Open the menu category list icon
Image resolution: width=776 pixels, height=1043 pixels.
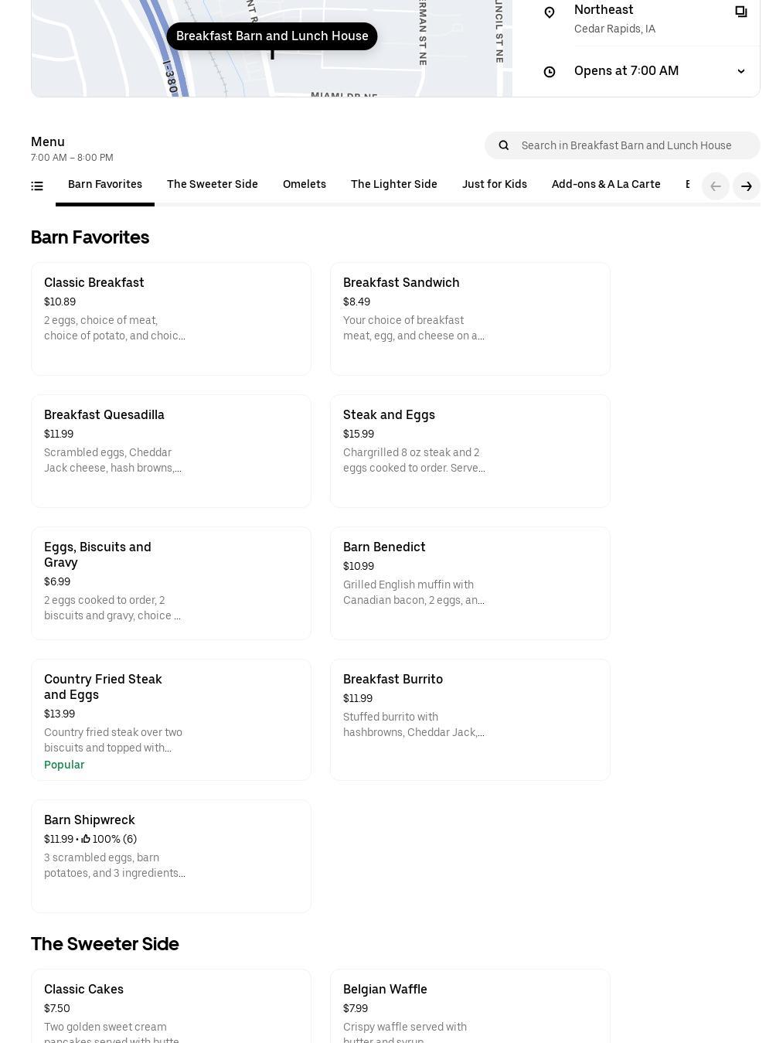[x=37, y=186]
